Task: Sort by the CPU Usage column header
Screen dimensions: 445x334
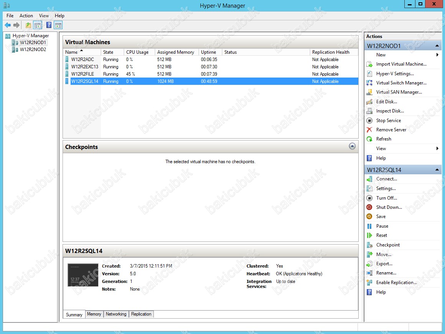Action: tap(139, 52)
